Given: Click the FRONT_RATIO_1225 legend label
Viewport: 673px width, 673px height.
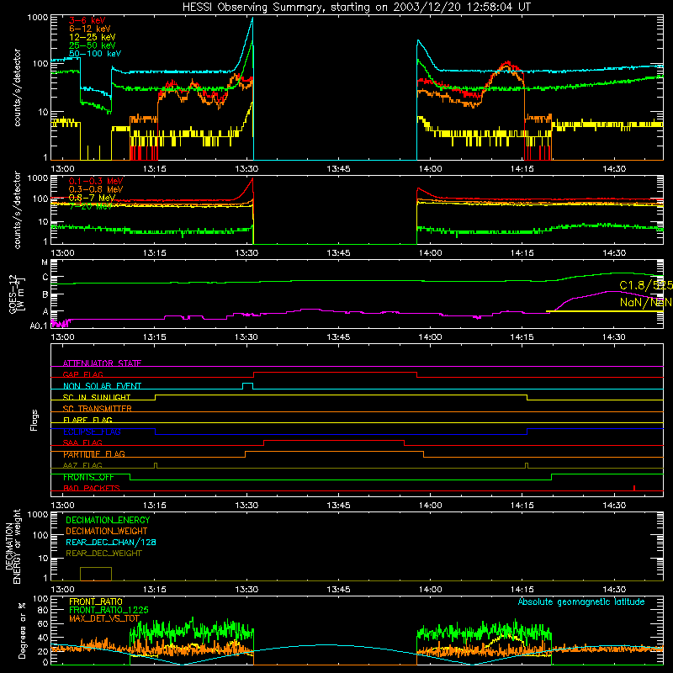Looking at the screenshot, I should (109, 610).
